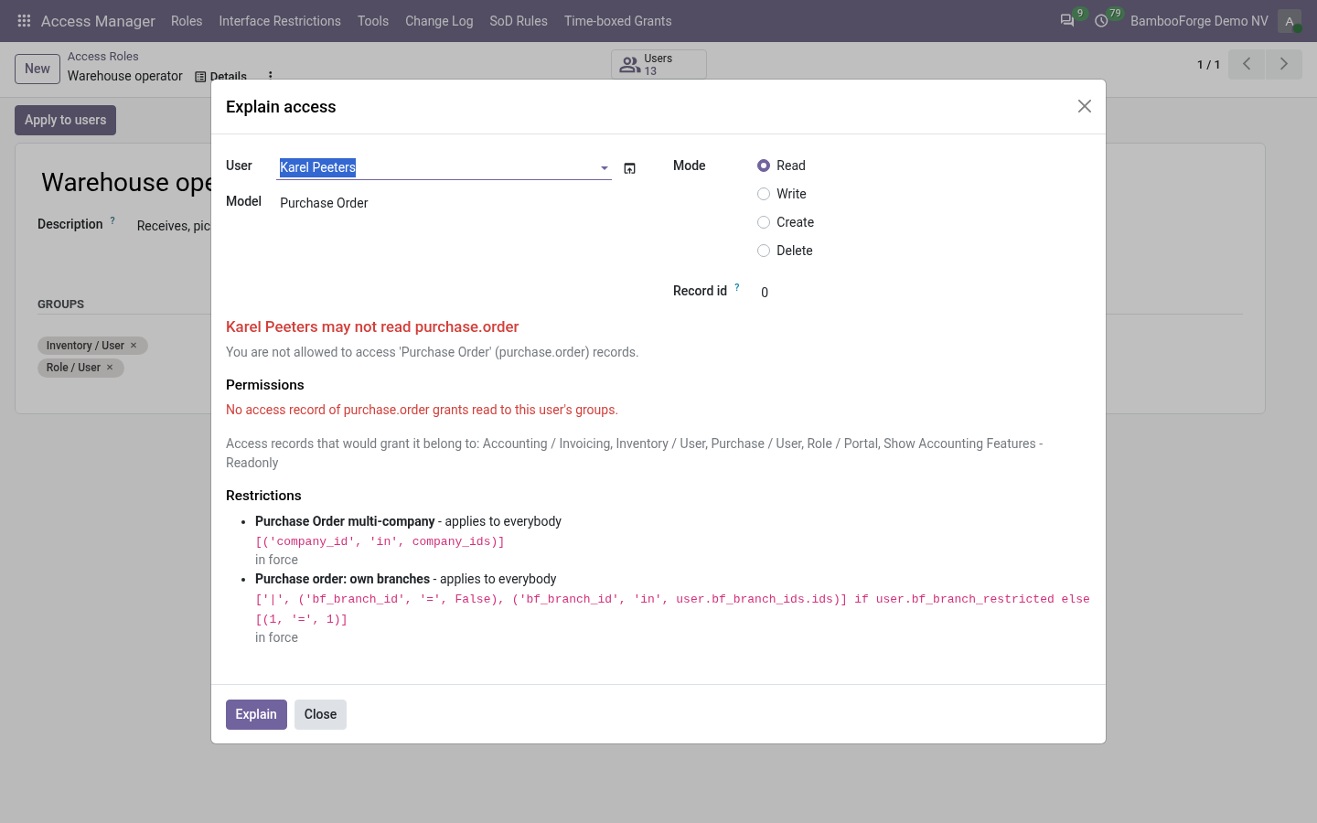This screenshot has height=823, width=1317.
Task: Open the Change Log menu
Action: [x=439, y=21]
